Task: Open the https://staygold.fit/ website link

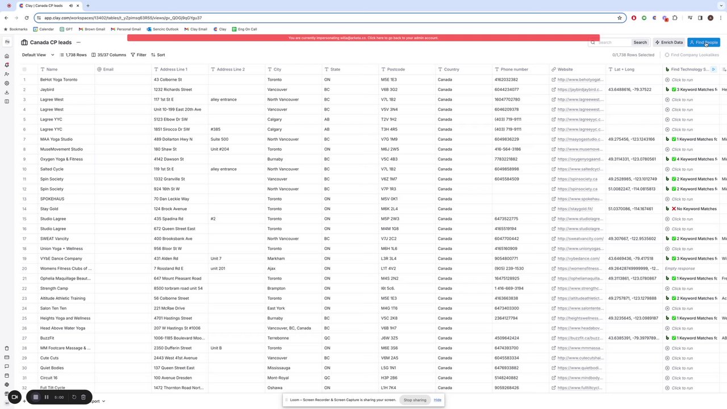Action: pyautogui.click(x=575, y=209)
